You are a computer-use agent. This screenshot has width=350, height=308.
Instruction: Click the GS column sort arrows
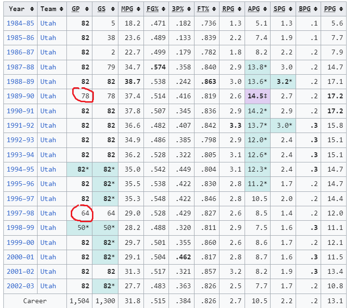(113, 9)
